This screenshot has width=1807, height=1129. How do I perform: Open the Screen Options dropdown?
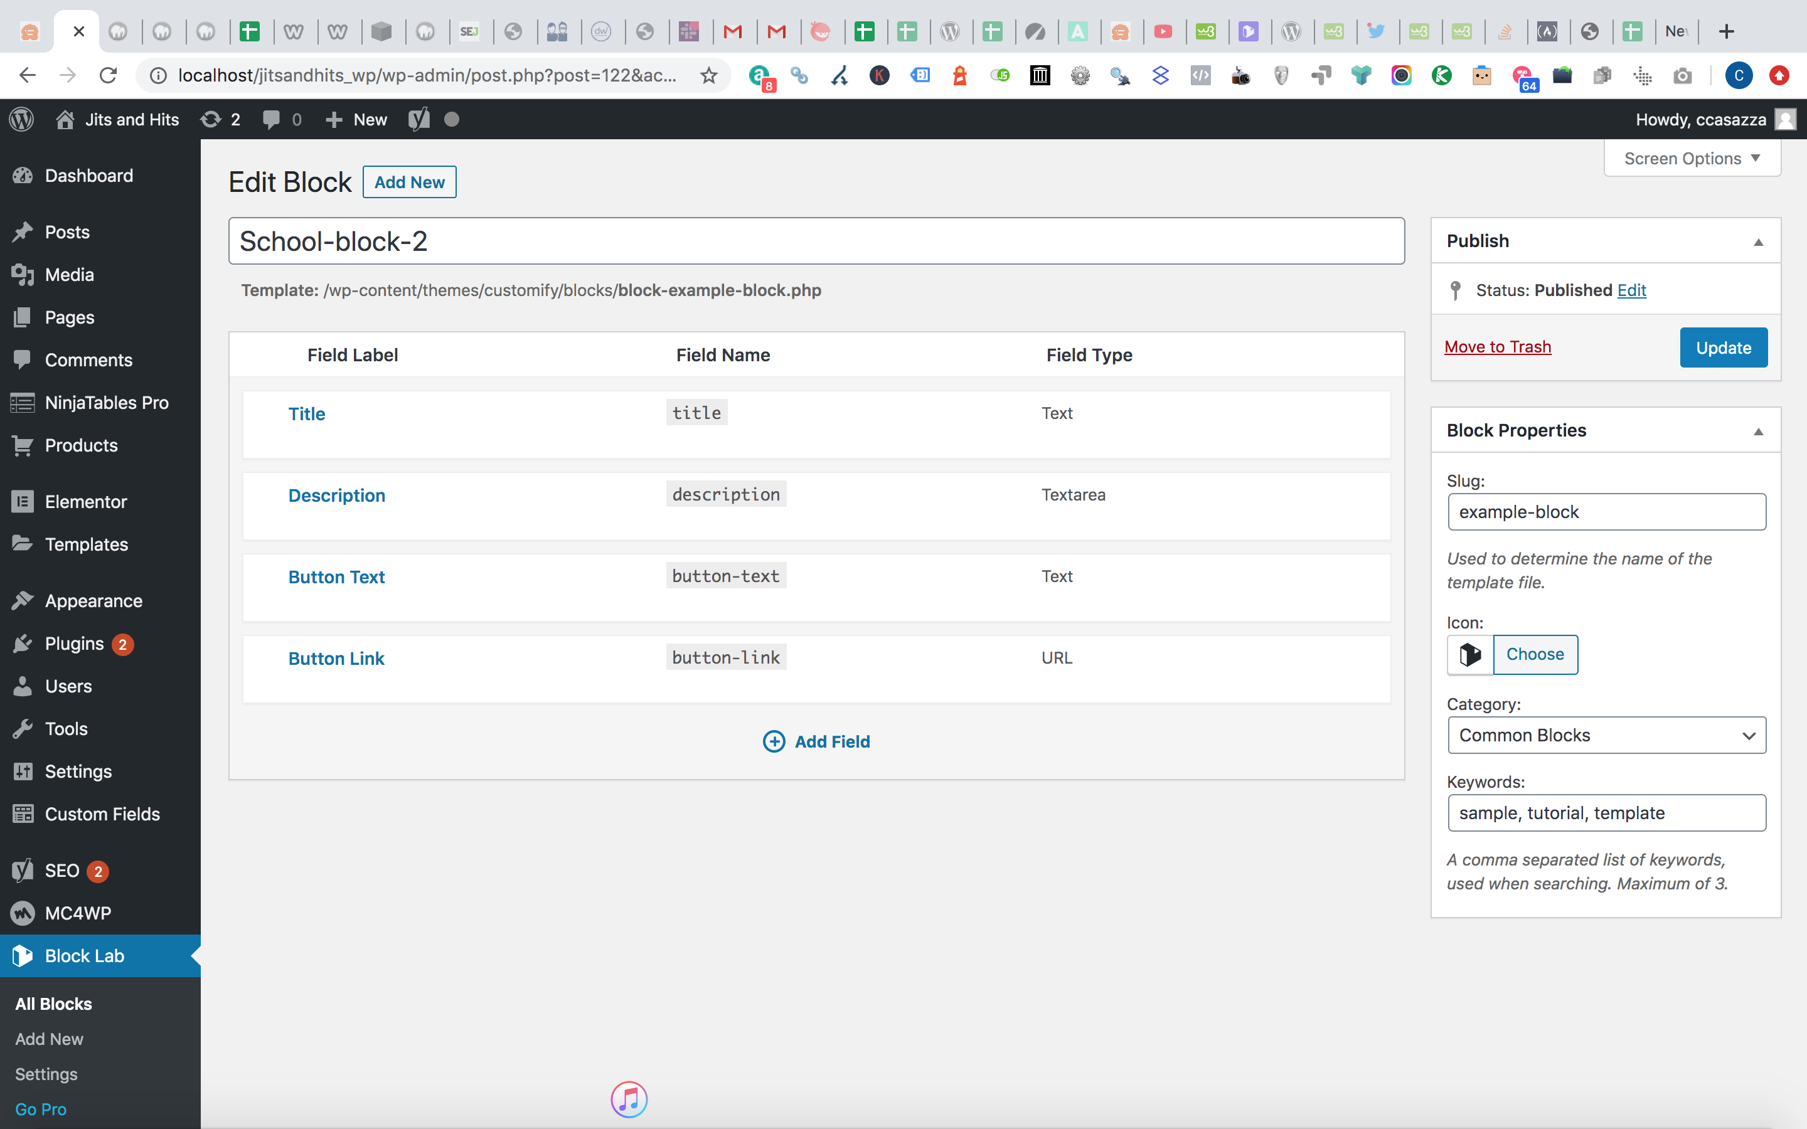(1690, 157)
